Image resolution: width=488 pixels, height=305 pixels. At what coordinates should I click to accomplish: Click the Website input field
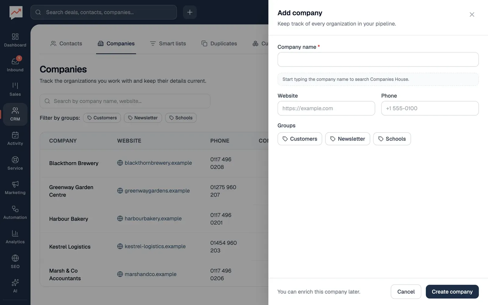click(x=326, y=108)
